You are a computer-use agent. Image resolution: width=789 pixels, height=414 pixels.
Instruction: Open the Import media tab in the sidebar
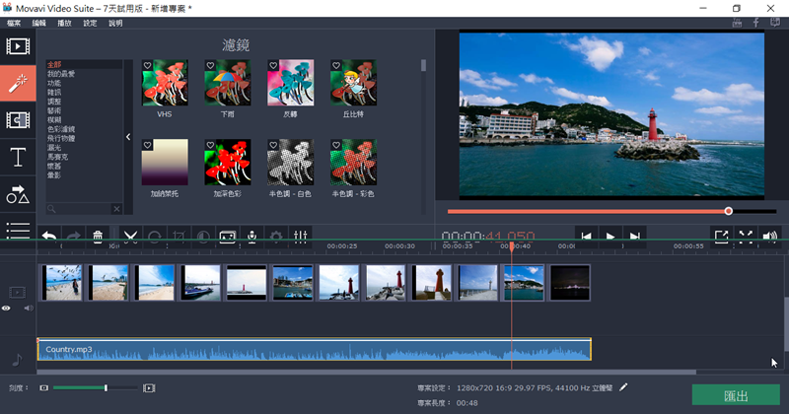17,46
